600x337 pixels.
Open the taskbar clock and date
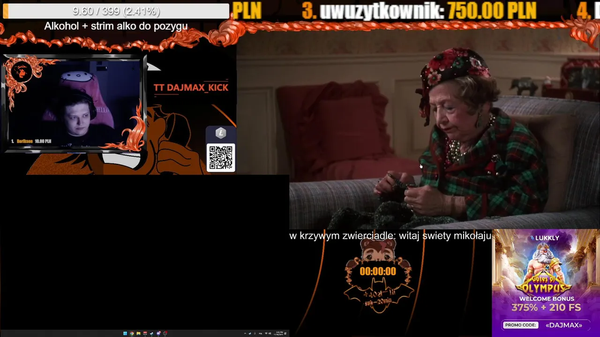pyautogui.click(x=278, y=333)
